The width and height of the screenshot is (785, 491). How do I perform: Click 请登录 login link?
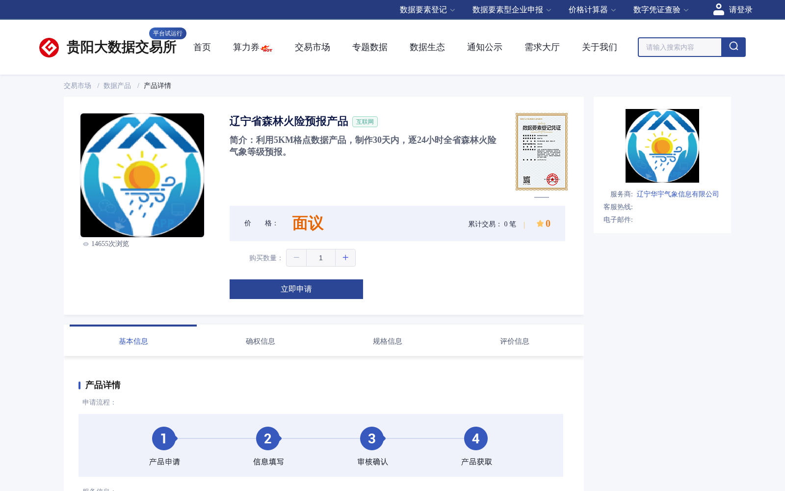pyautogui.click(x=740, y=10)
